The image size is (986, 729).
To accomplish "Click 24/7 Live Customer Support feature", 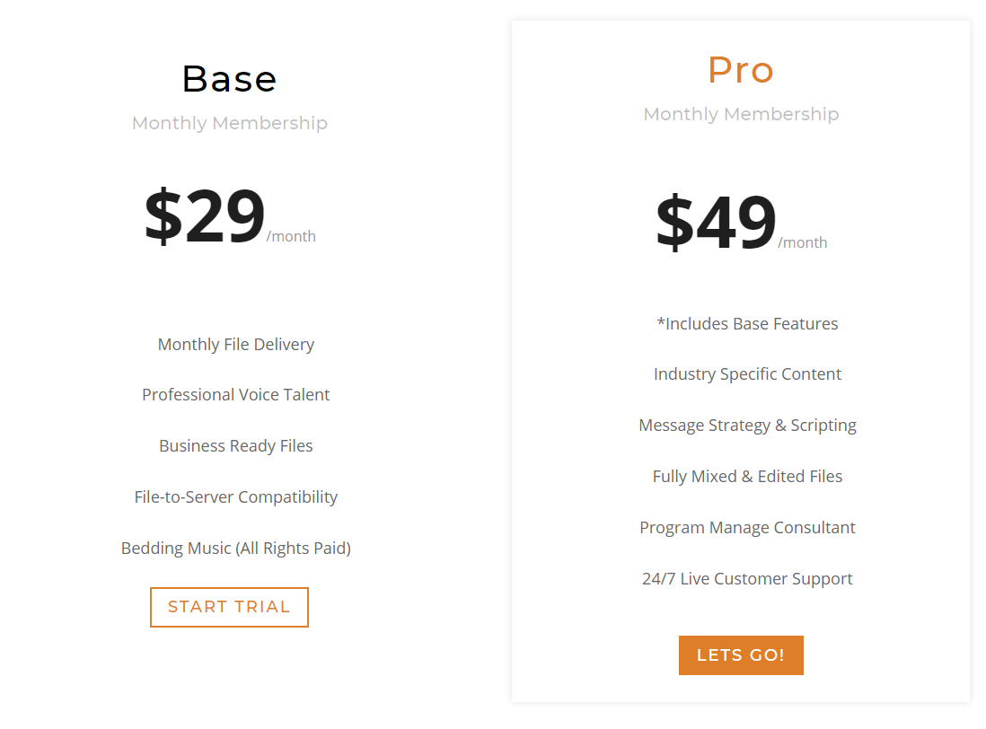I will point(747,579).
